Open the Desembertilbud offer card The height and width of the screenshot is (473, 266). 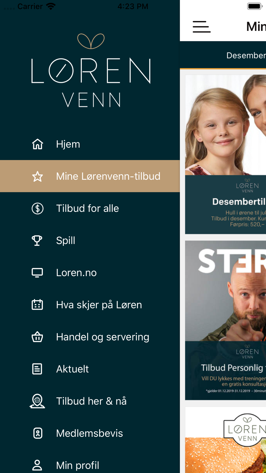pyautogui.click(x=226, y=154)
